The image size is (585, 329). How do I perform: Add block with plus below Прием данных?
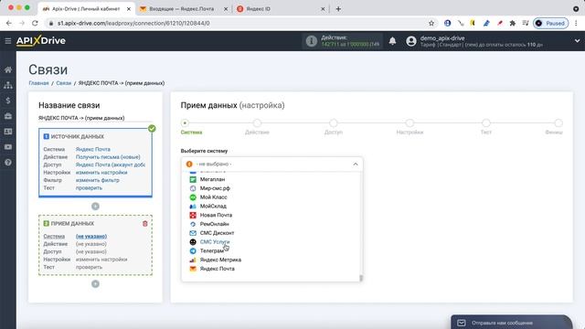(x=95, y=284)
